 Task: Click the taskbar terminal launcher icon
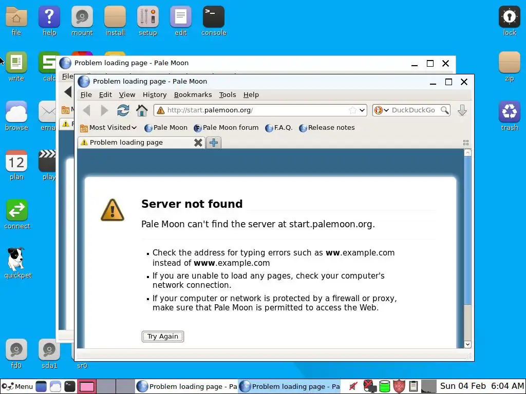coord(70,386)
